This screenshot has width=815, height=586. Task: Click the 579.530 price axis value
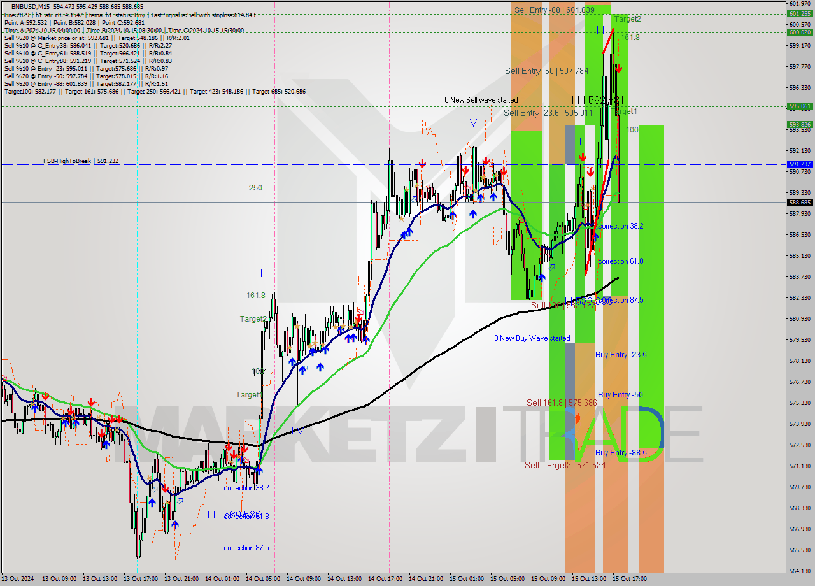click(800, 339)
